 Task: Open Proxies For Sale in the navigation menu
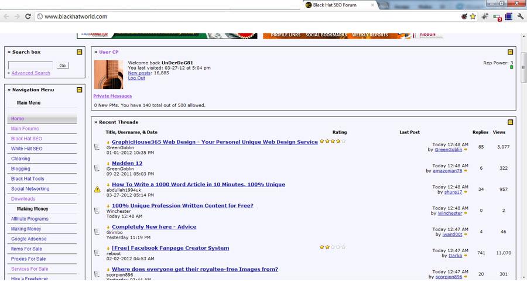28,259
